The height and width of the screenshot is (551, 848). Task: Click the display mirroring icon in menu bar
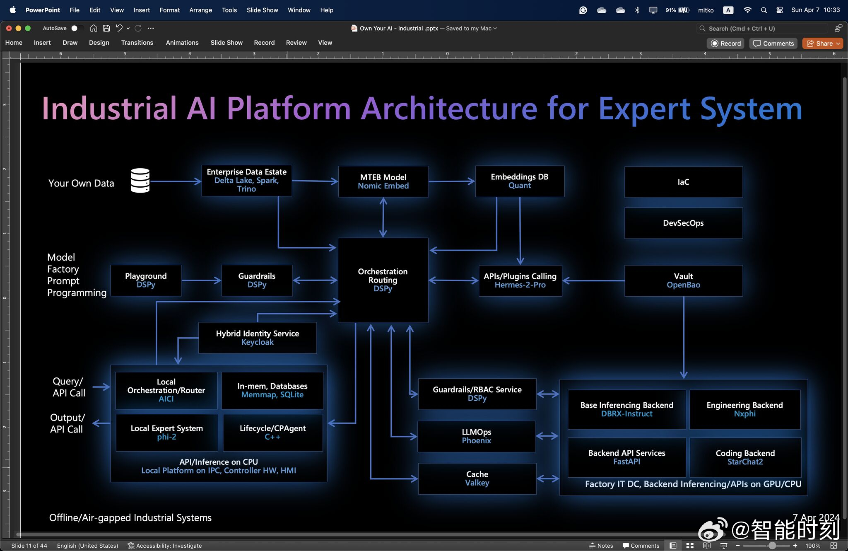click(653, 10)
